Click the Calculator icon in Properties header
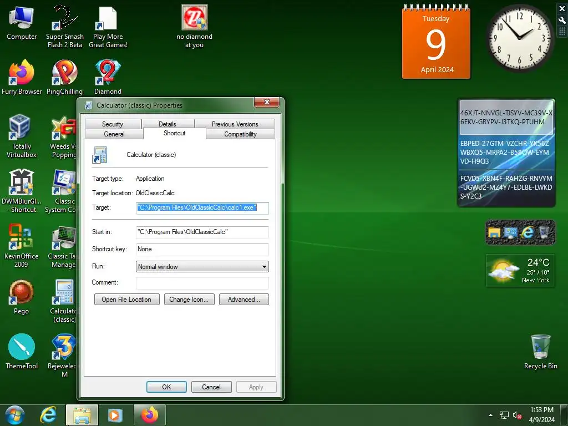 (x=100, y=155)
